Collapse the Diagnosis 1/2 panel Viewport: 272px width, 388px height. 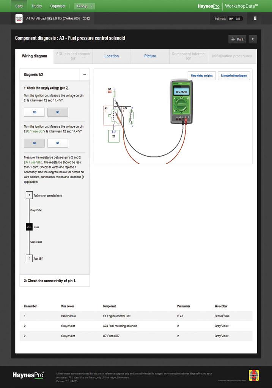(85, 74)
